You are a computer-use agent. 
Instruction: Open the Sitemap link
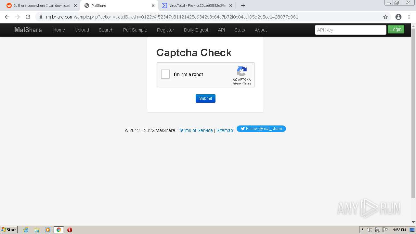(x=225, y=130)
